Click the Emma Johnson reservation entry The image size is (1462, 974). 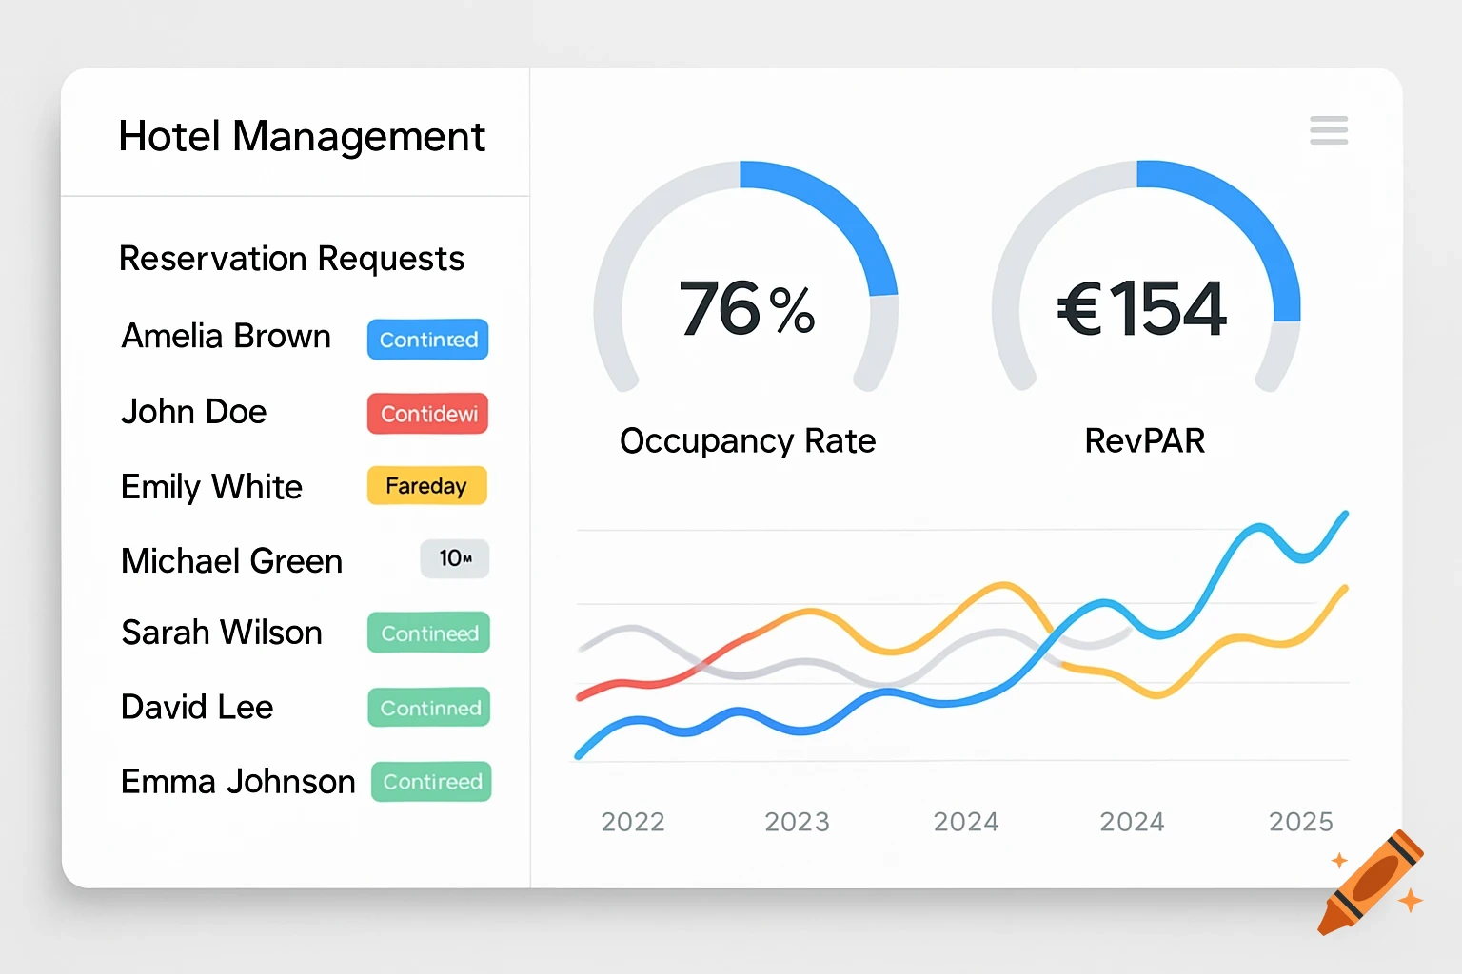point(237,781)
